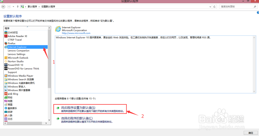Select Adobe Reader XI icon
259x136 pixels.
6,36
